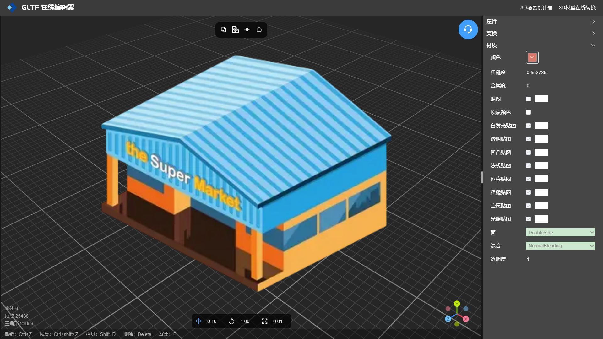Open the DoubleSide face dropdown
603x339 pixels.
(560, 233)
